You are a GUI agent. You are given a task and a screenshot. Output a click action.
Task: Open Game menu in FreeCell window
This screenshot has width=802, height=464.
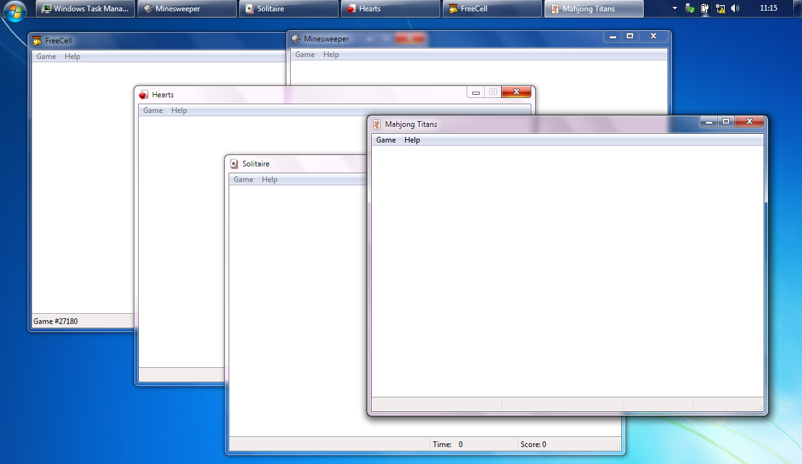click(x=46, y=57)
